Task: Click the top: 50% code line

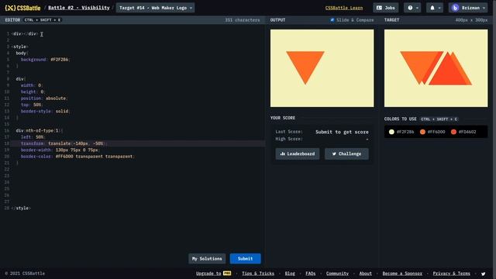Action: [32, 105]
